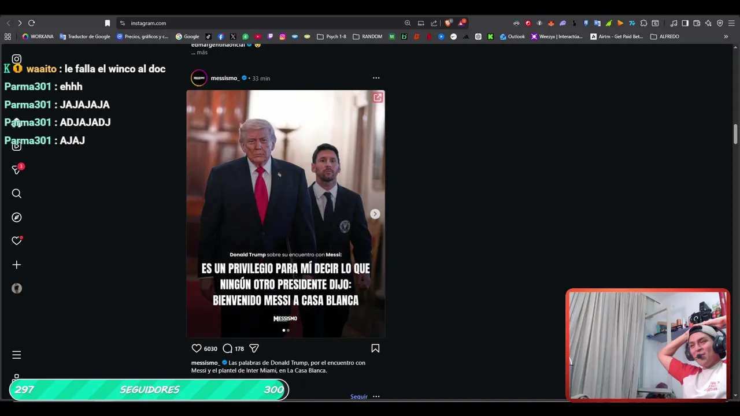The width and height of the screenshot is (740, 416).
Task: Expand the ALFREDO bookmark folder
Action: coord(665,36)
